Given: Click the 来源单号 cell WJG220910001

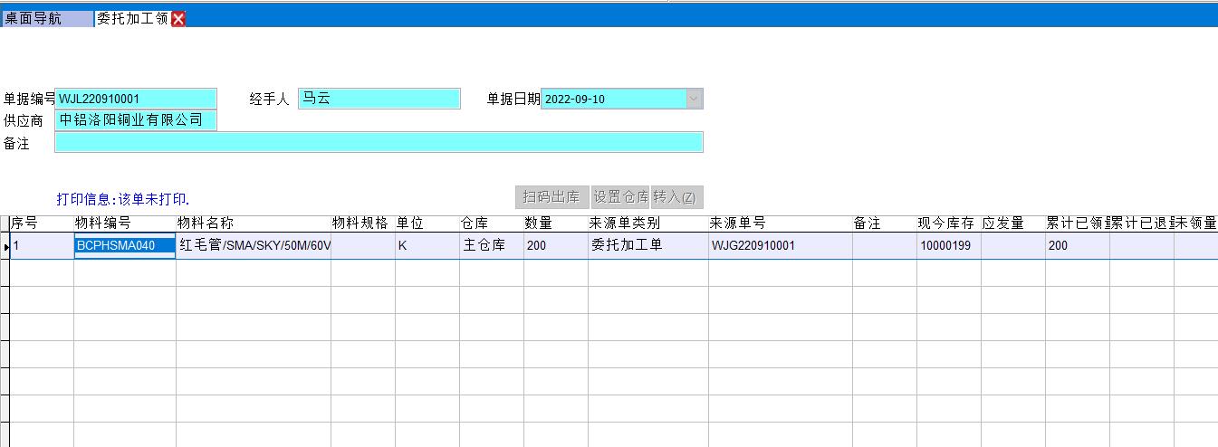Looking at the screenshot, I should point(780,245).
